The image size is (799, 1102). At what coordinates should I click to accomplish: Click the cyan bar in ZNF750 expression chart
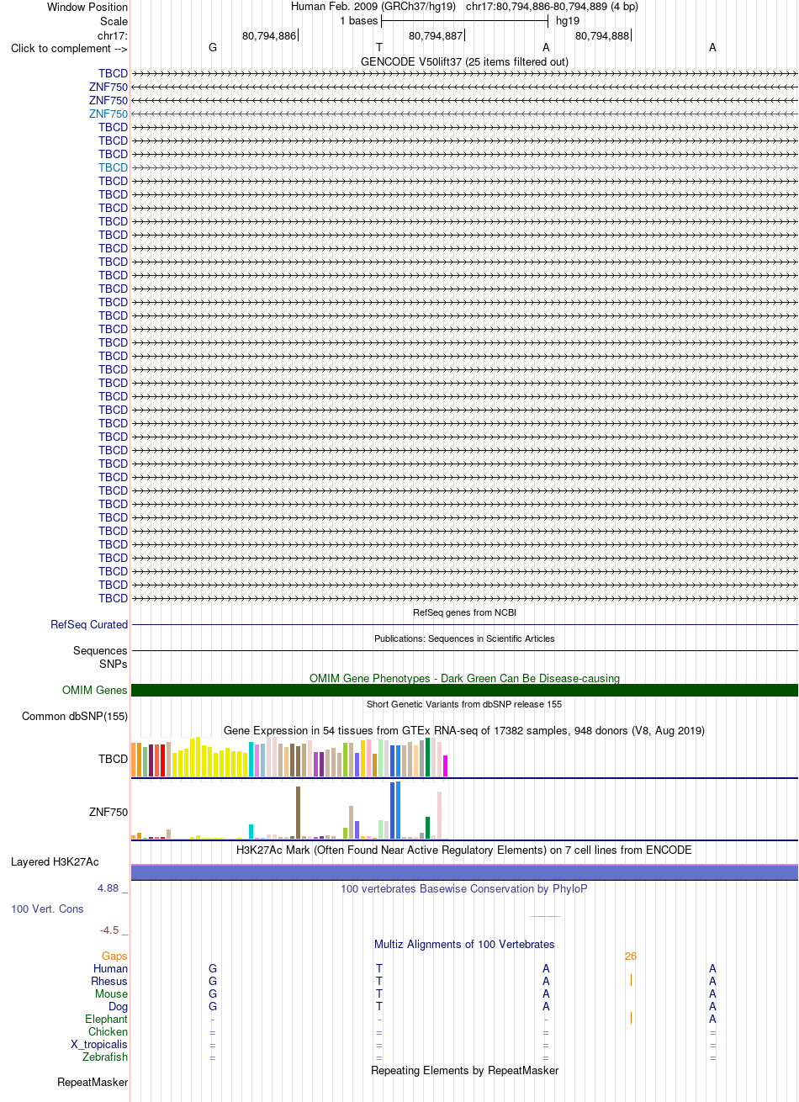251,831
